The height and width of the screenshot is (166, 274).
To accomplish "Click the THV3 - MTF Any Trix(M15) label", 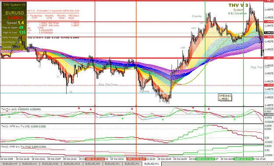I will tap(24, 147).
